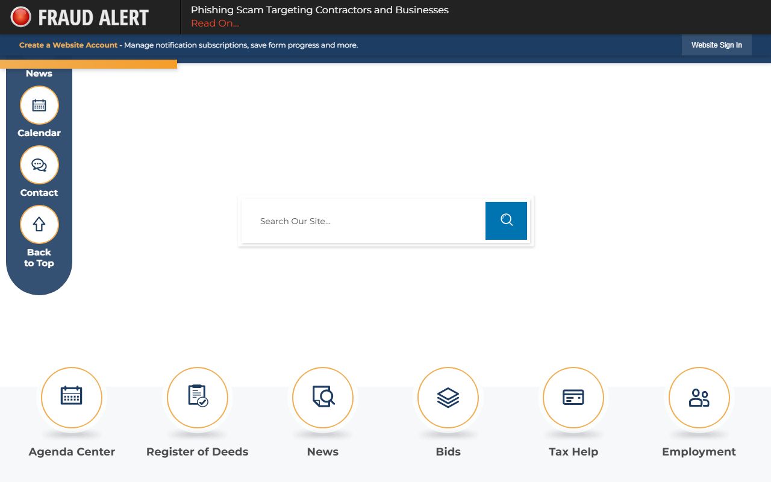Click the Agenda Center text label
This screenshot has width=771, height=482.
(72, 452)
